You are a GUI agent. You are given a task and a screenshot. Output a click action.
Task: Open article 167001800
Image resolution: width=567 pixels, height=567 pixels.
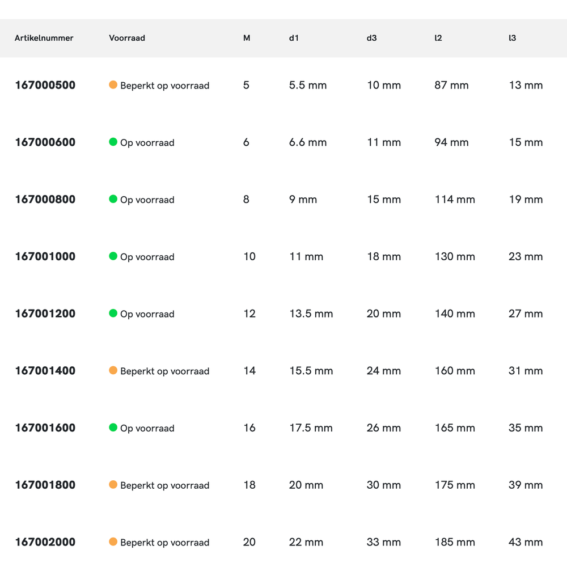[x=45, y=485]
